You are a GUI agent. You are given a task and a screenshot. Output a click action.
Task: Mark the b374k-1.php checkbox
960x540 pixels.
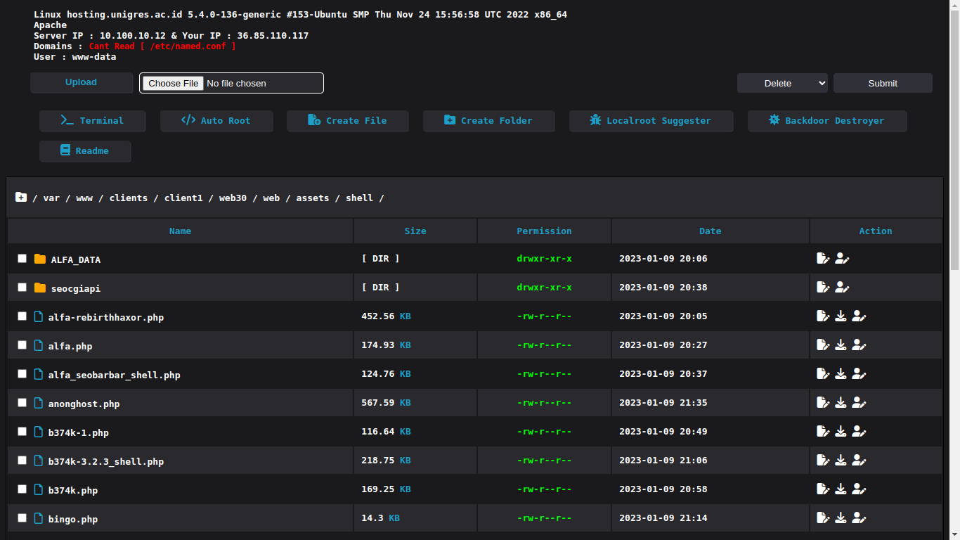[22, 432]
